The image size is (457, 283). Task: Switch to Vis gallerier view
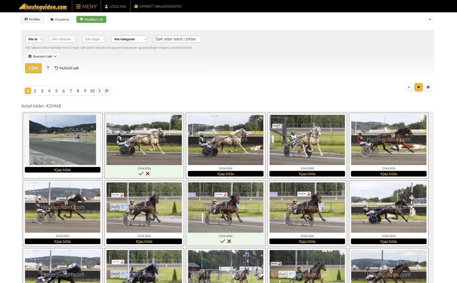(60, 19)
